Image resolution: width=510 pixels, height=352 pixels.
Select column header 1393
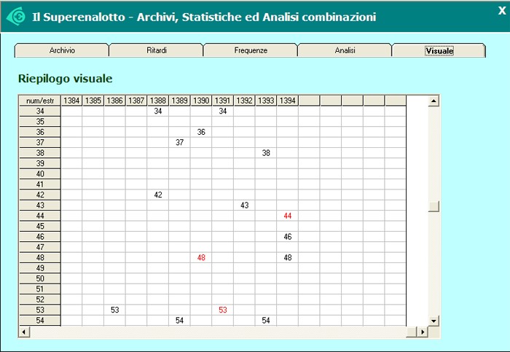click(x=266, y=101)
